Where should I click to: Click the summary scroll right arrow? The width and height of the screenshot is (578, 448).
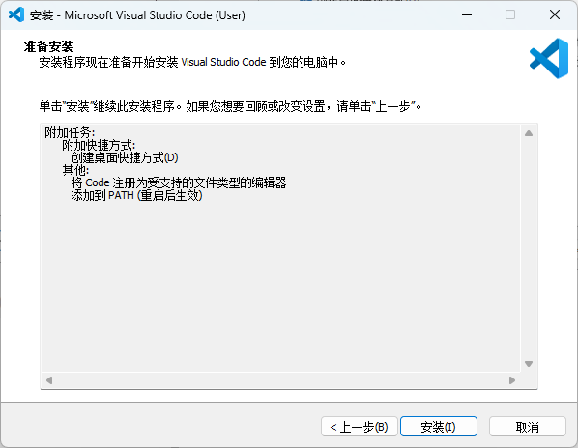tap(512, 380)
